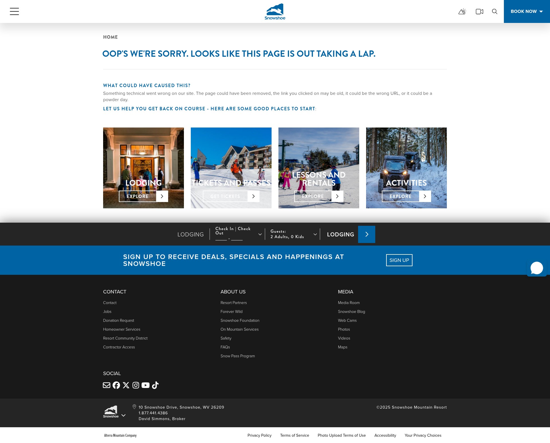Open the chat bubble widget
The image size is (550, 443).
[x=537, y=268]
